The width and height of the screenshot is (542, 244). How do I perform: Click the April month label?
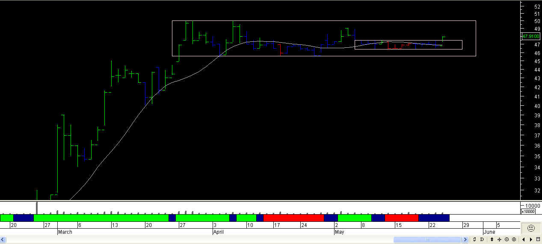(218, 232)
